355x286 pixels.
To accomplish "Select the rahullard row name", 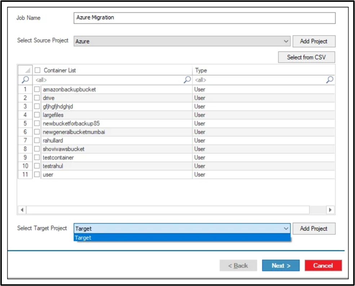I will coord(53,140).
